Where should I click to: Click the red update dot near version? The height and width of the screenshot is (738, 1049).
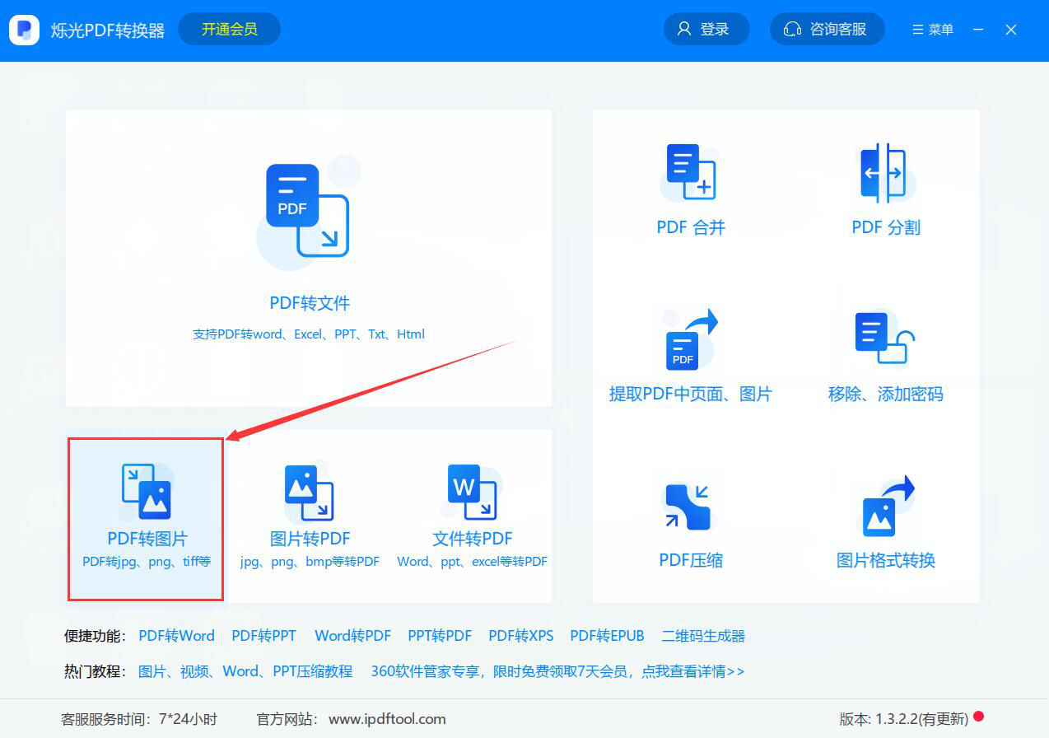coord(978,717)
